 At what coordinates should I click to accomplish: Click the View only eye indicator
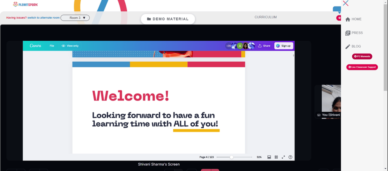[70, 46]
